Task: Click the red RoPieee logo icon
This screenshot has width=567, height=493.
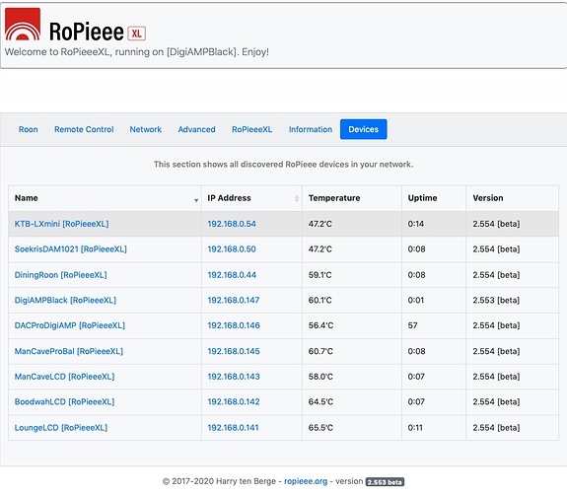Action: click(x=23, y=24)
